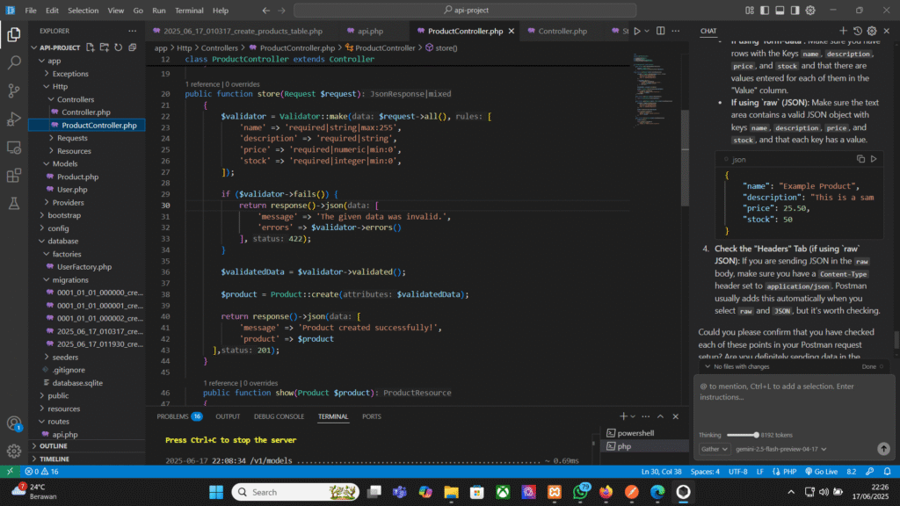Toggle the primary side bar layout

pos(766,11)
